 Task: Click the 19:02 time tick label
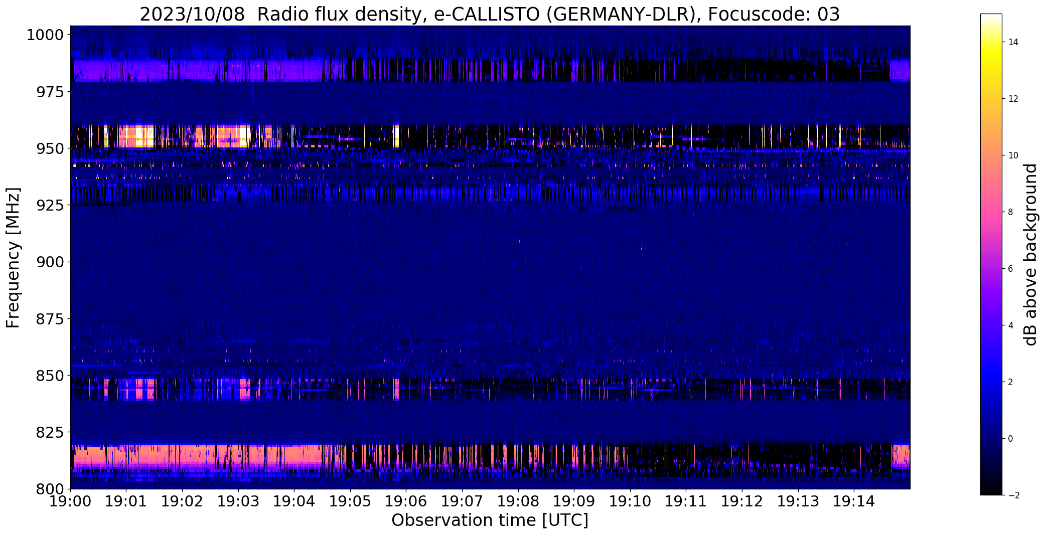[182, 501]
